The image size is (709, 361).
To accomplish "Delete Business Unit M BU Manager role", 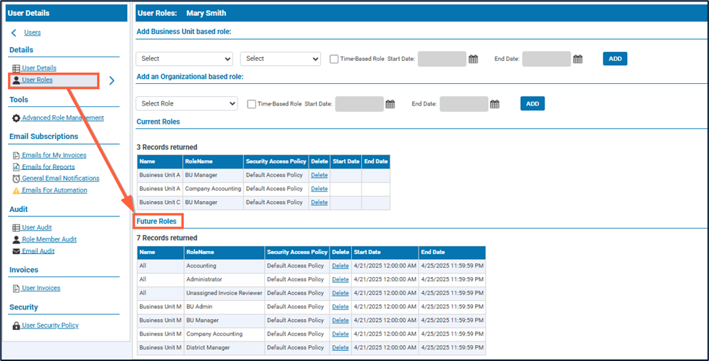I will pyautogui.click(x=340, y=320).
